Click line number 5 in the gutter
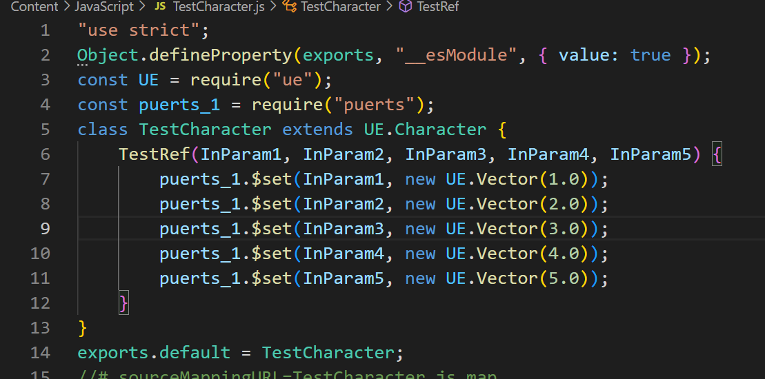Image resolution: width=765 pixels, height=379 pixels. [46, 130]
